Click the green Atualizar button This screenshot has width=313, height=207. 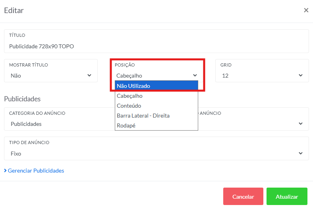[287, 197]
